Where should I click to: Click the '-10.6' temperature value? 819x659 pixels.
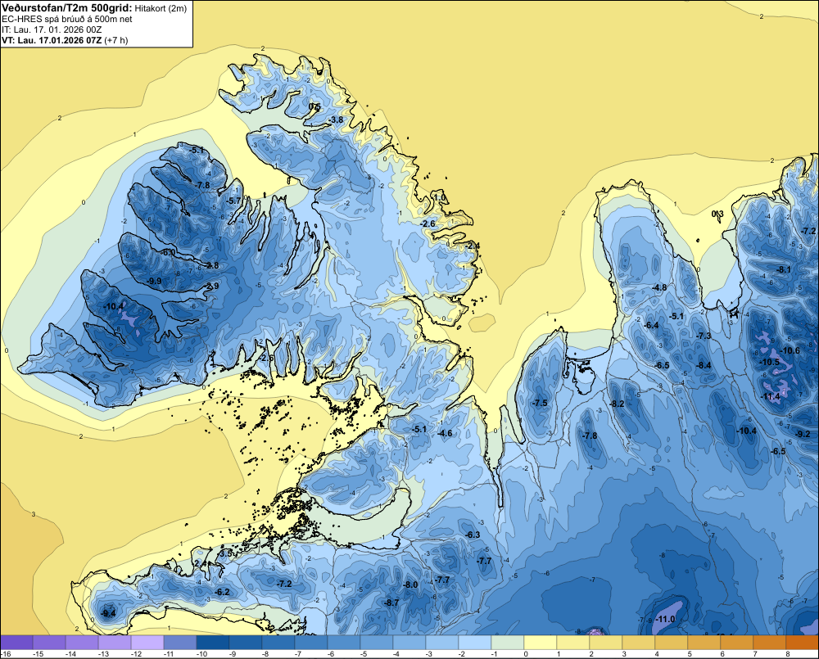[790, 350]
